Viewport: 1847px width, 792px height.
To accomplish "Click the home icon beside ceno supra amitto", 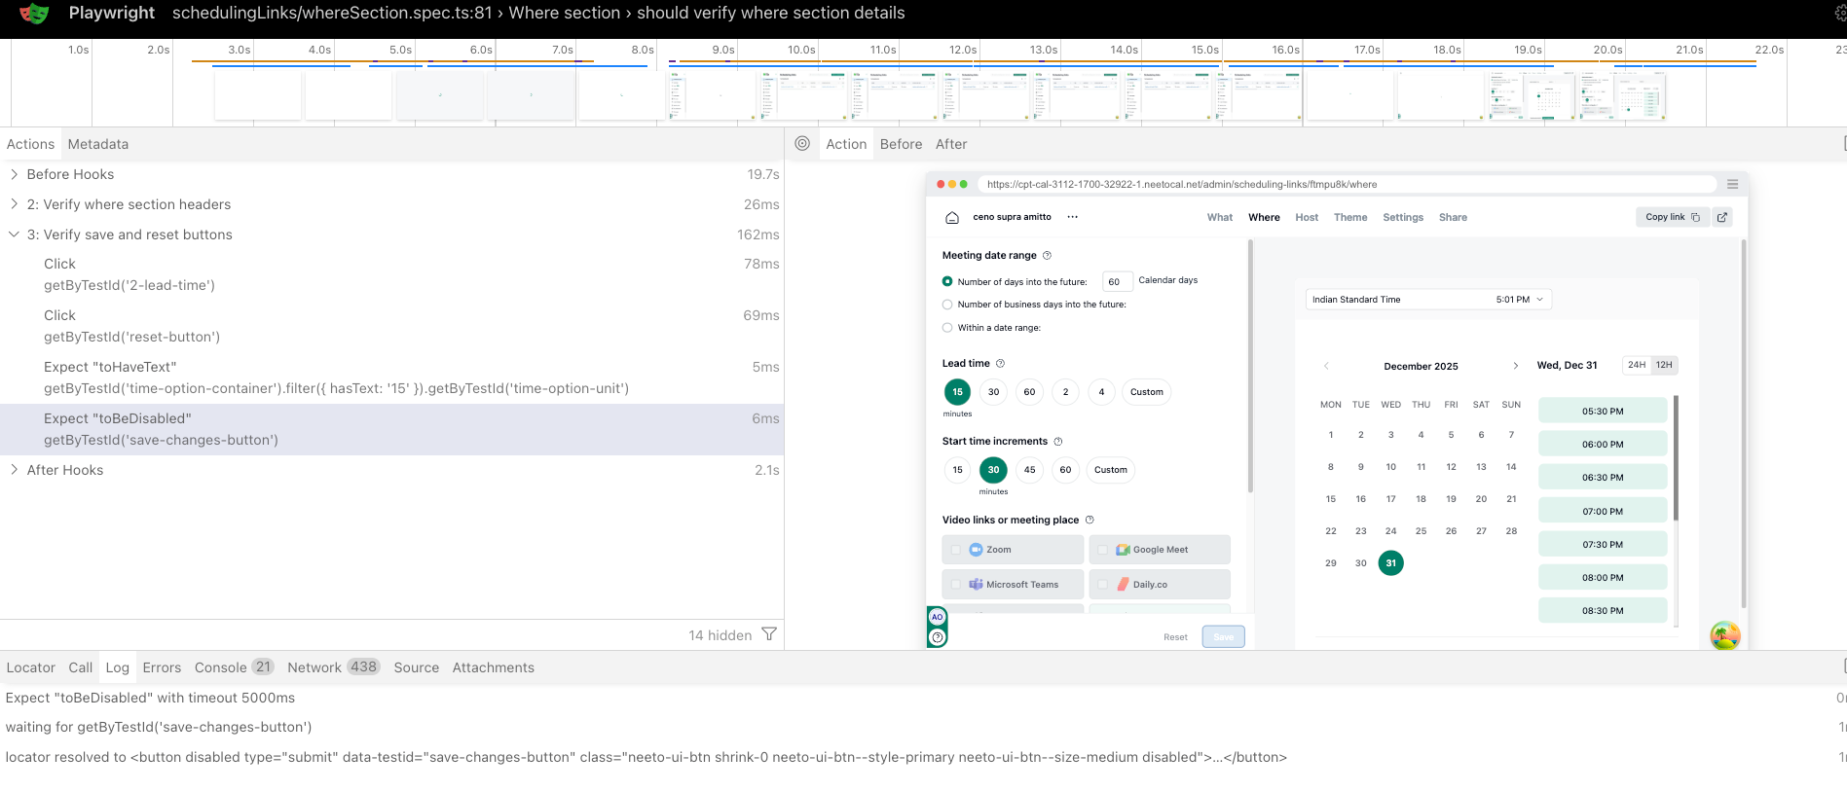I will click(x=952, y=218).
